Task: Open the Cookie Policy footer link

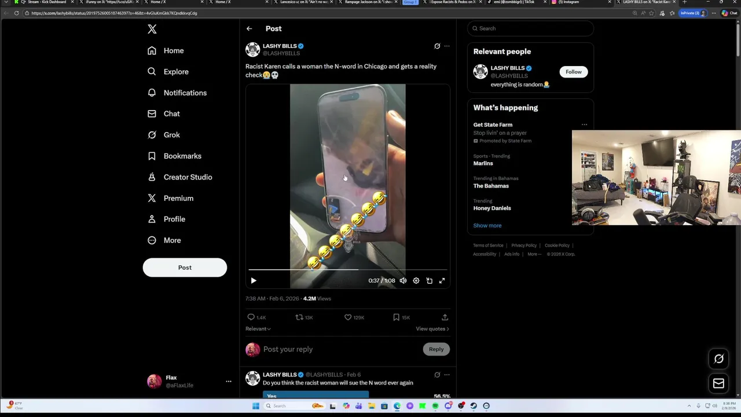Action: tap(557, 246)
